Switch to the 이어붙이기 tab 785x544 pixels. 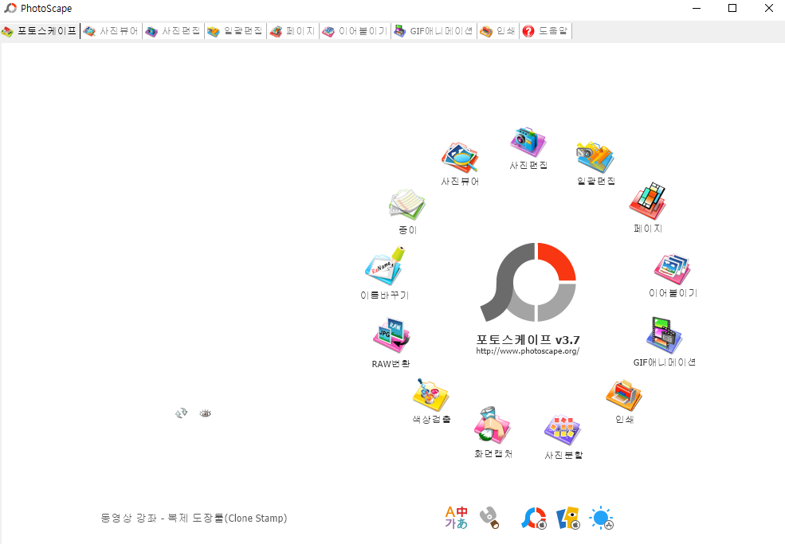[x=355, y=31]
